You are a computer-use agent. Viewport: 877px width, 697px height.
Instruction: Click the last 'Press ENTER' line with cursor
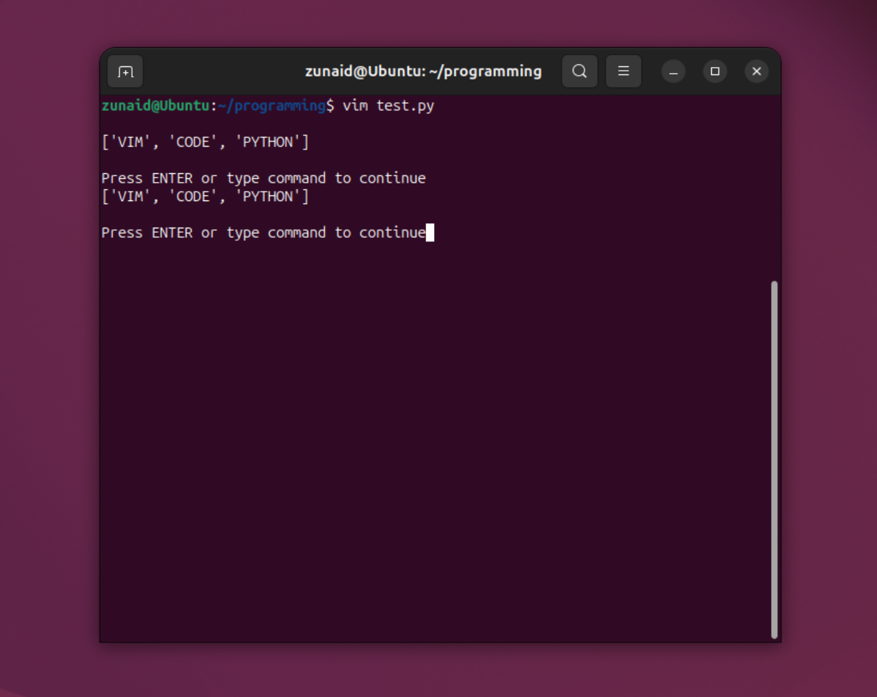coord(268,233)
